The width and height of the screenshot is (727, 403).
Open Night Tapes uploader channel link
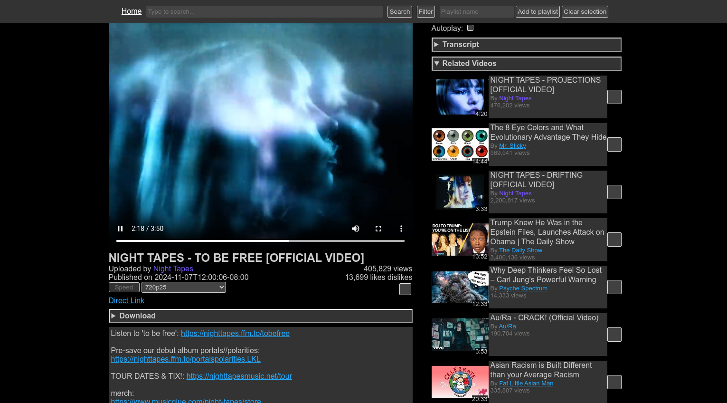coord(173,269)
